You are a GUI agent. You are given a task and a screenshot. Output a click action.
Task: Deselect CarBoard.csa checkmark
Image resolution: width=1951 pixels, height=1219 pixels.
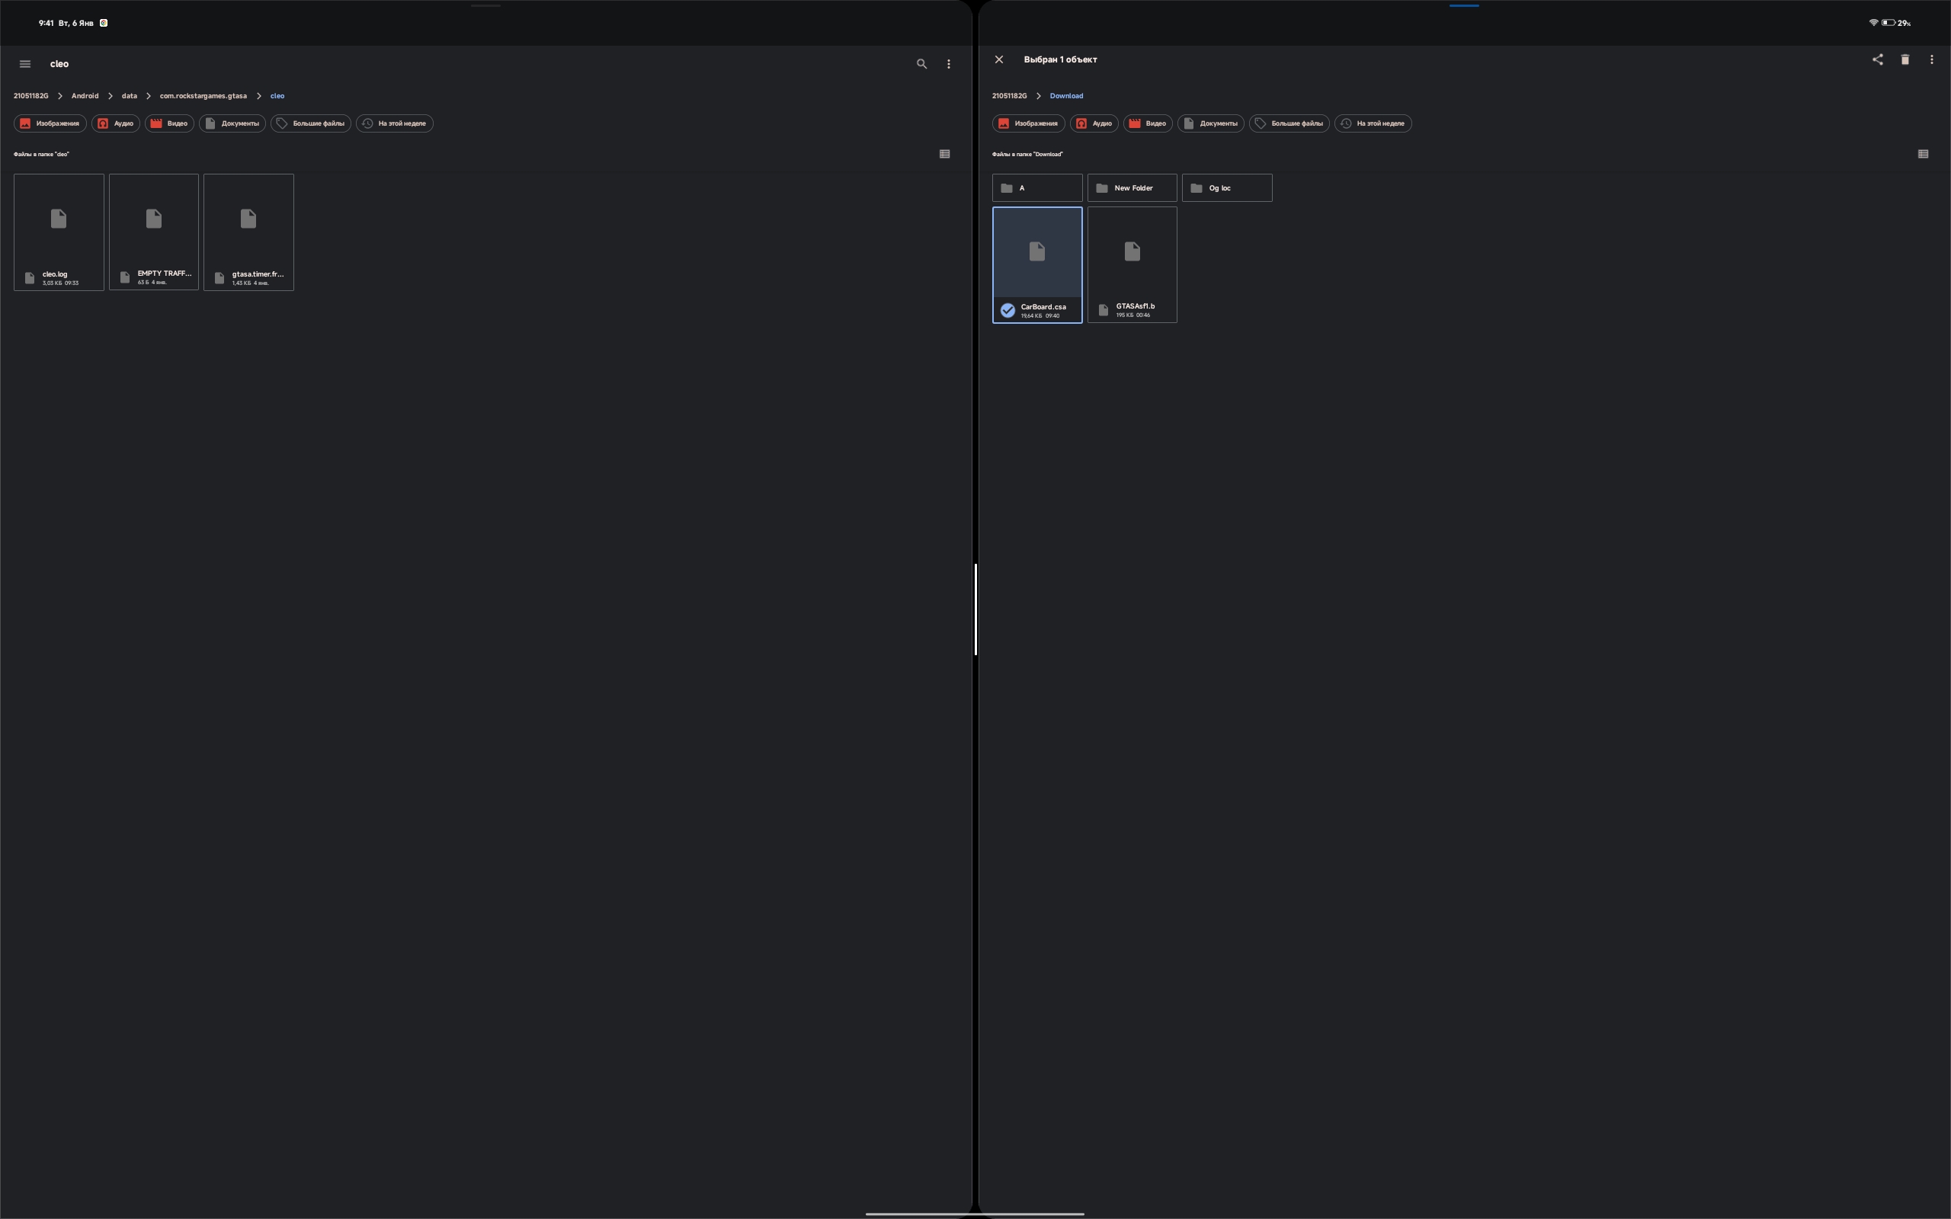click(1008, 310)
